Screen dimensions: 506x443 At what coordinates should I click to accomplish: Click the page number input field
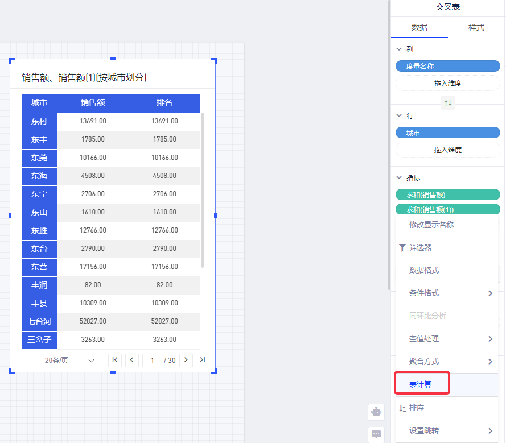click(x=152, y=360)
